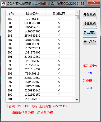Click the X status in row 286
The image size is (101, 122).
[x=59, y=36]
